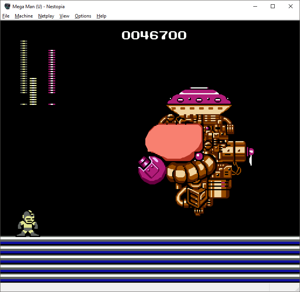Maximize the Nestopia window
The image size is (300, 292).
(273, 6)
